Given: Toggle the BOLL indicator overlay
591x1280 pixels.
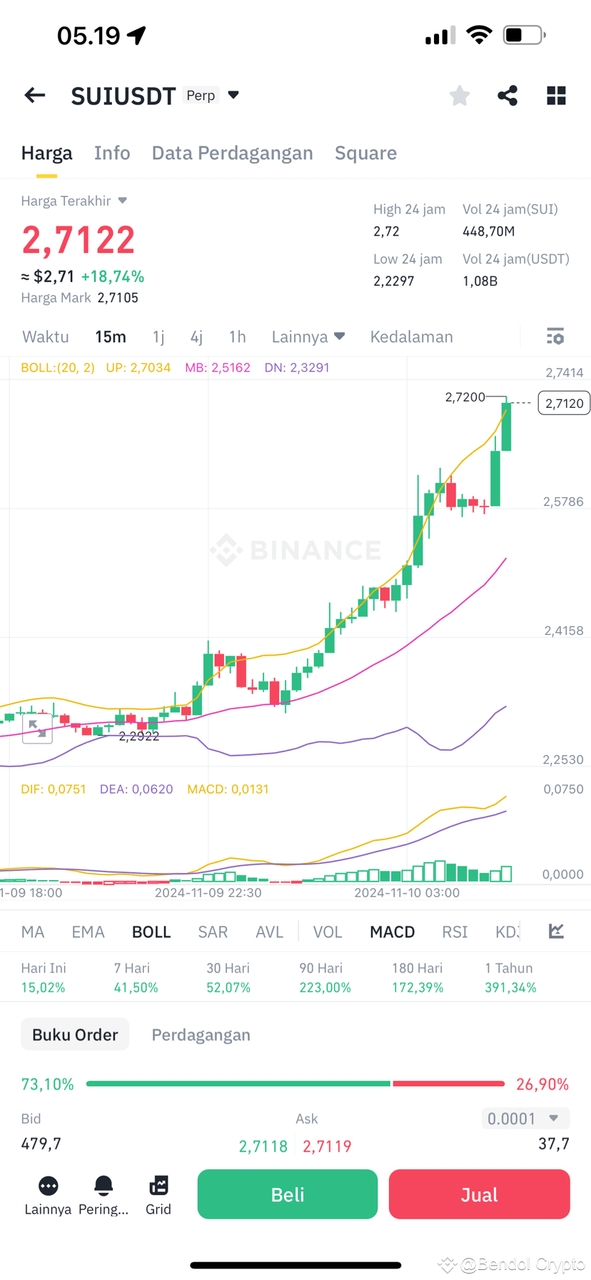Looking at the screenshot, I should 151,931.
